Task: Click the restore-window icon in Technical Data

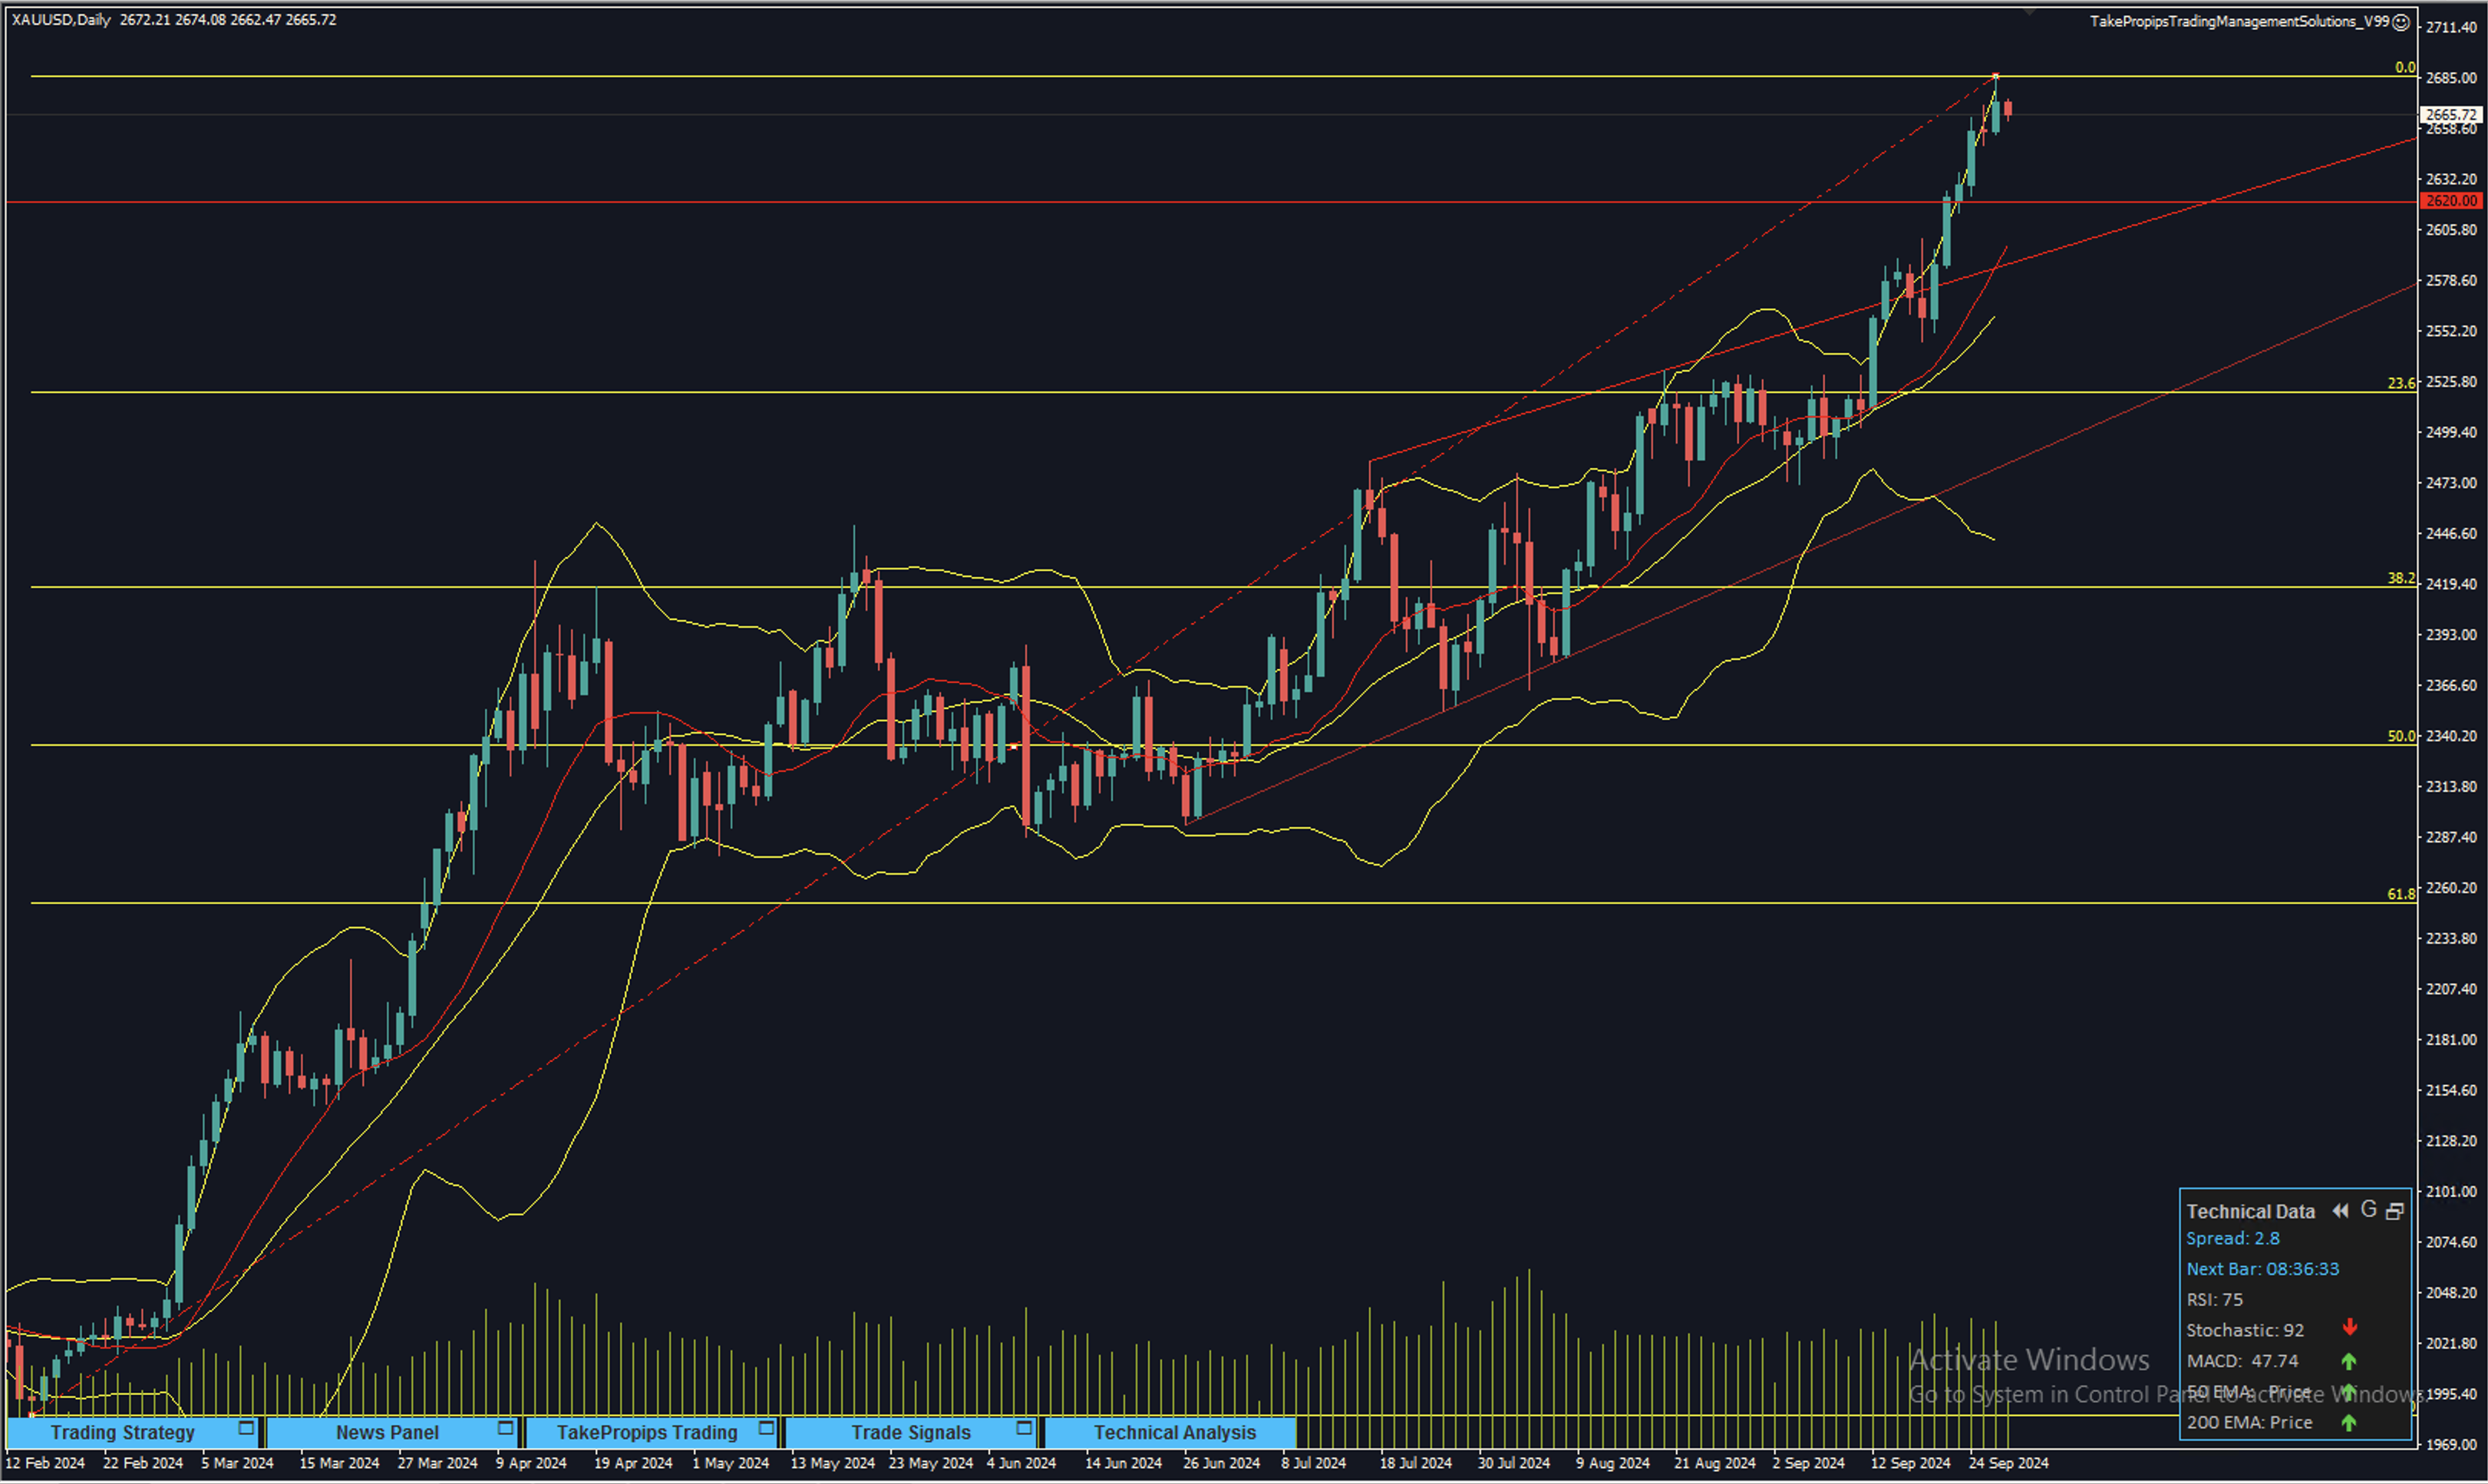Action: coord(2395,1211)
